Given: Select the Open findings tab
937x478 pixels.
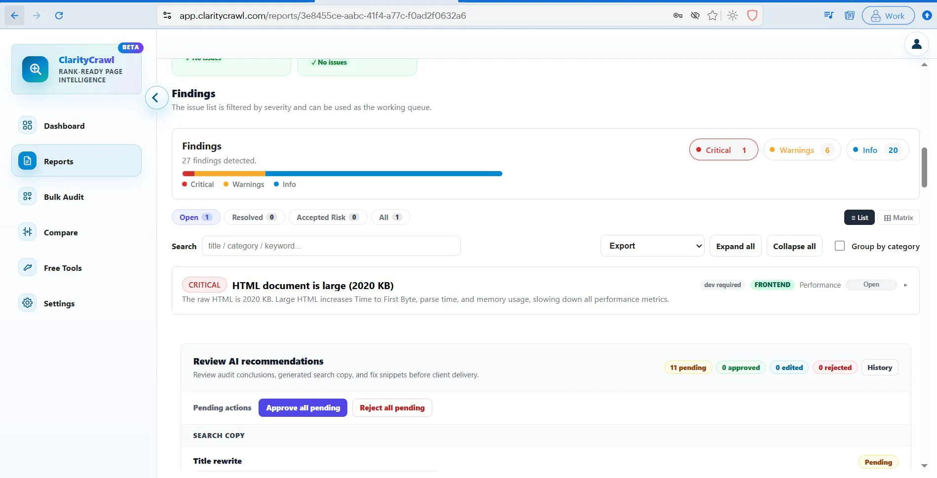Looking at the screenshot, I should tap(196, 217).
